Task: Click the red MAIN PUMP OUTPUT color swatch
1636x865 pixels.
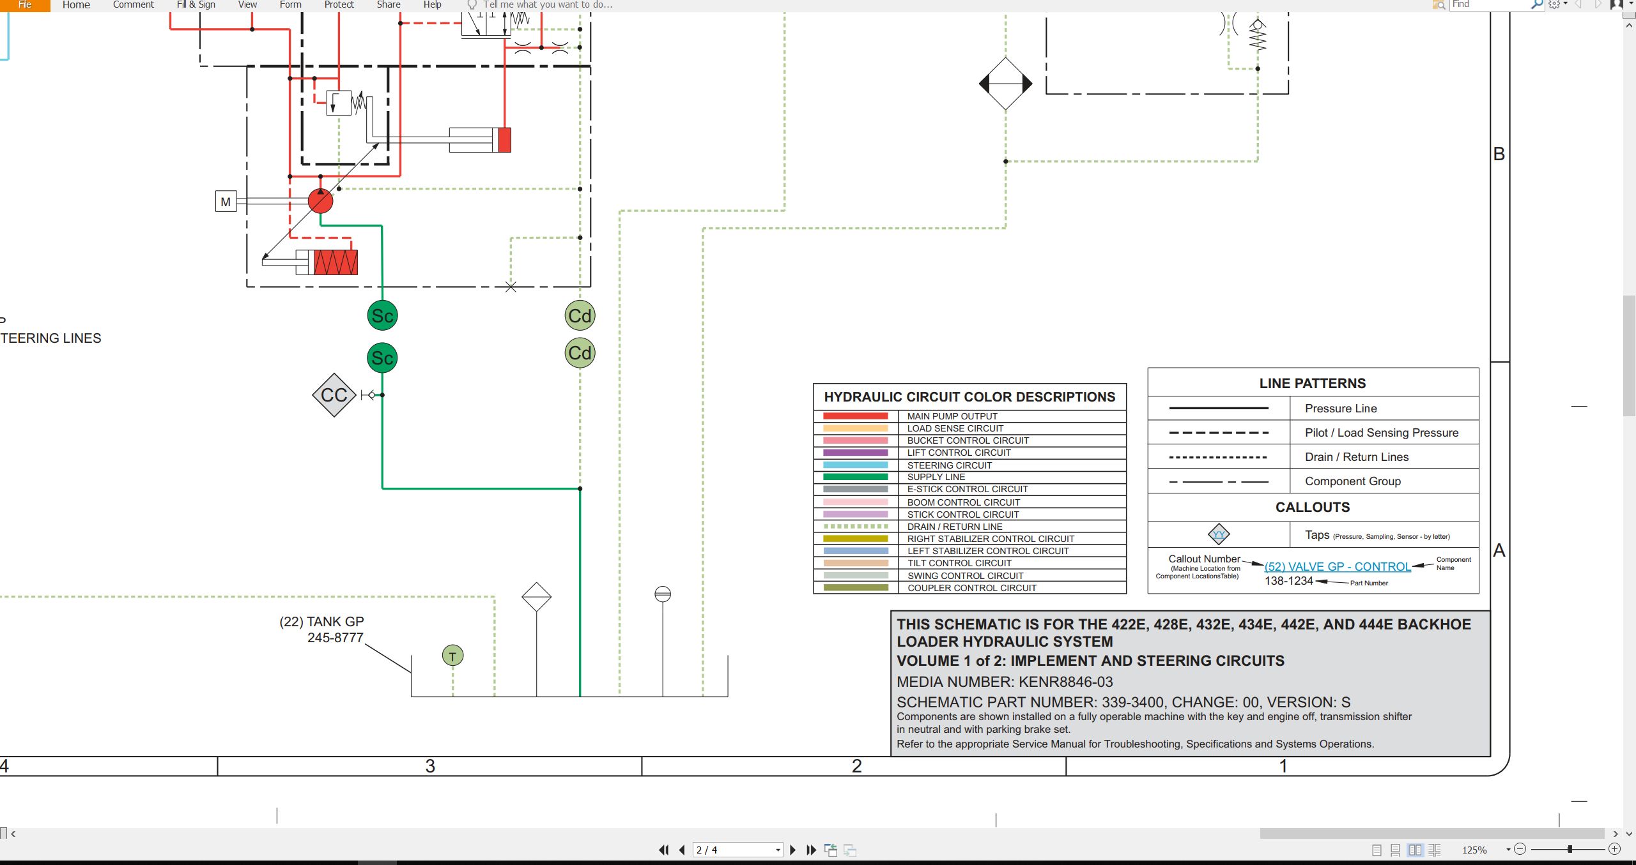Action: tap(855, 416)
